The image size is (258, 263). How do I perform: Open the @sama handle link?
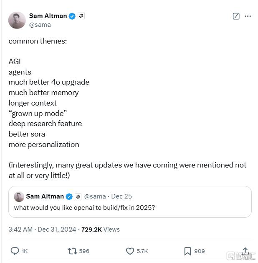pyautogui.click(x=40, y=25)
